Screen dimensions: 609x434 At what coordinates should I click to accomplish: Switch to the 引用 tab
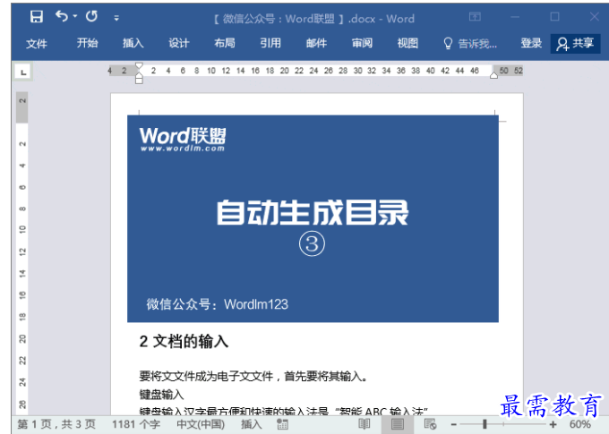point(270,43)
